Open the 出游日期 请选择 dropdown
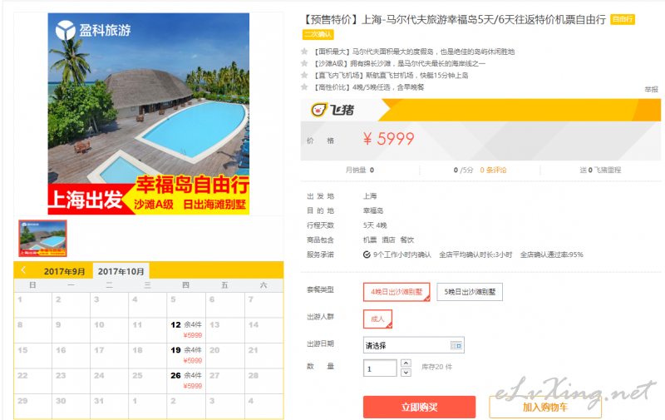 tap(413, 345)
